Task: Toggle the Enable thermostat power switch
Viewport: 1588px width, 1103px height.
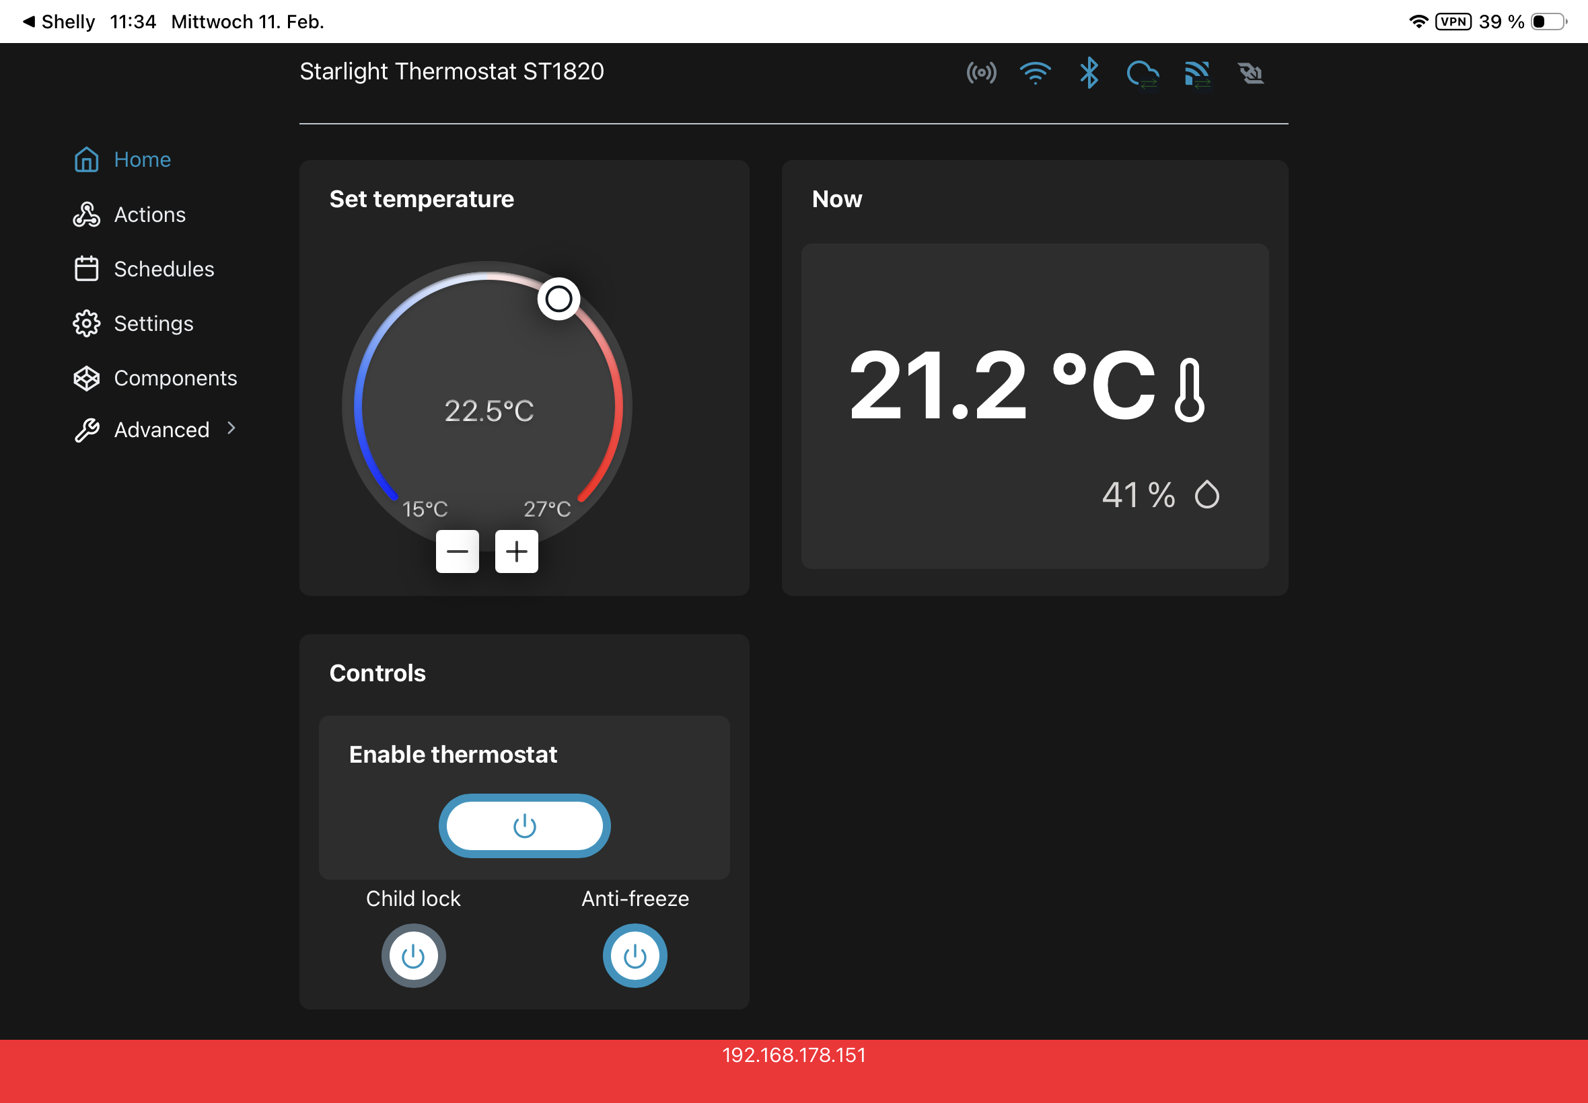Action: [524, 826]
